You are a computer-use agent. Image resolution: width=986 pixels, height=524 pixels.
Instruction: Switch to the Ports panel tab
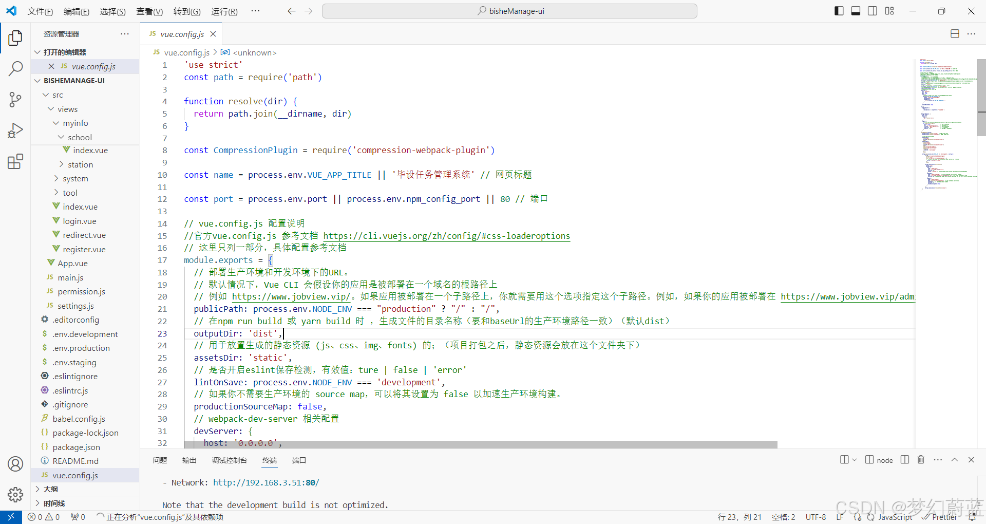pos(299,460)
